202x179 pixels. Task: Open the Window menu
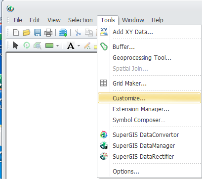(133, 20)
